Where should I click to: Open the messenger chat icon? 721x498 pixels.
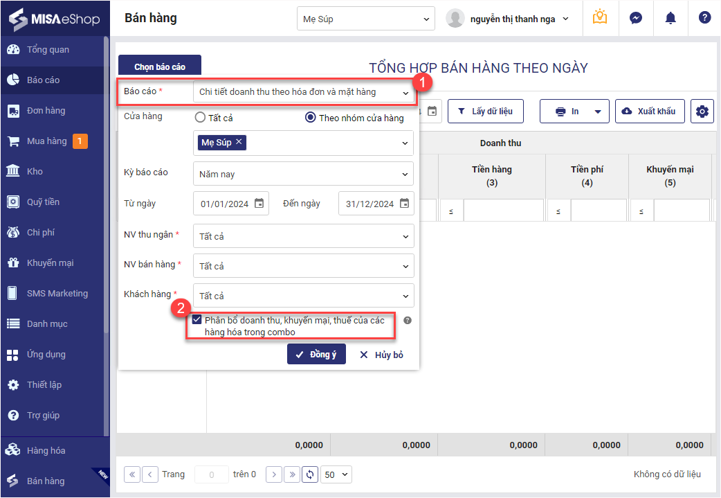(x=635, y=18)
